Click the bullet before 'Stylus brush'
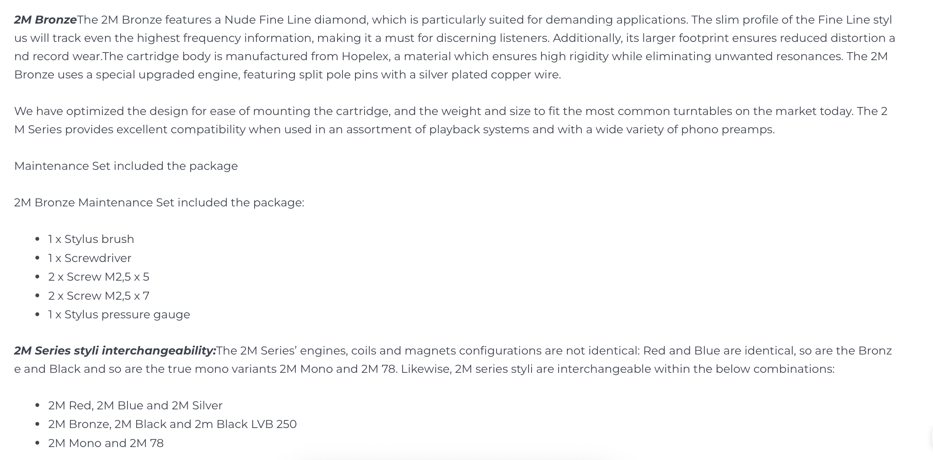Screen dimensions: 933x460 (x=37, y=240)
